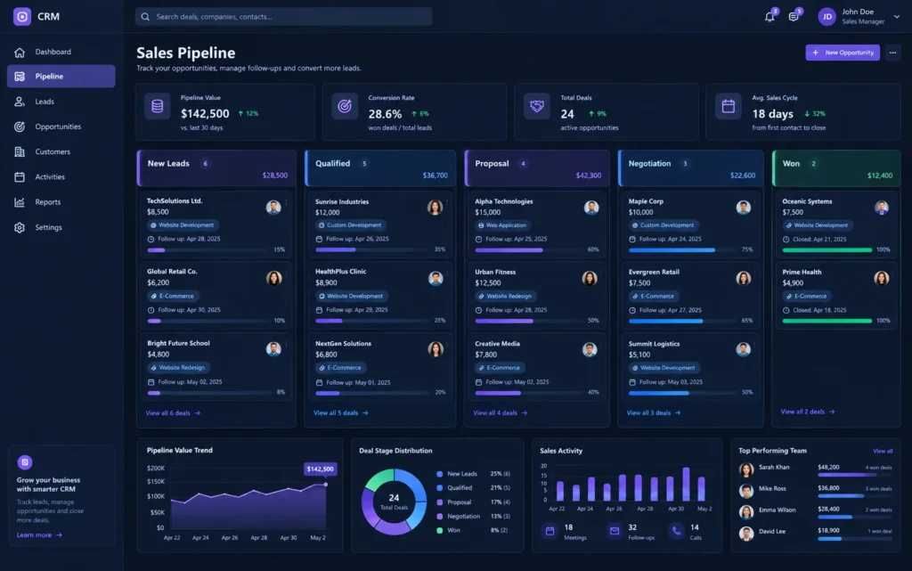The height and width of the screenshot is (571, 912).
Task: Open Dashboard in the sidebar
Action: pos(61,52)
